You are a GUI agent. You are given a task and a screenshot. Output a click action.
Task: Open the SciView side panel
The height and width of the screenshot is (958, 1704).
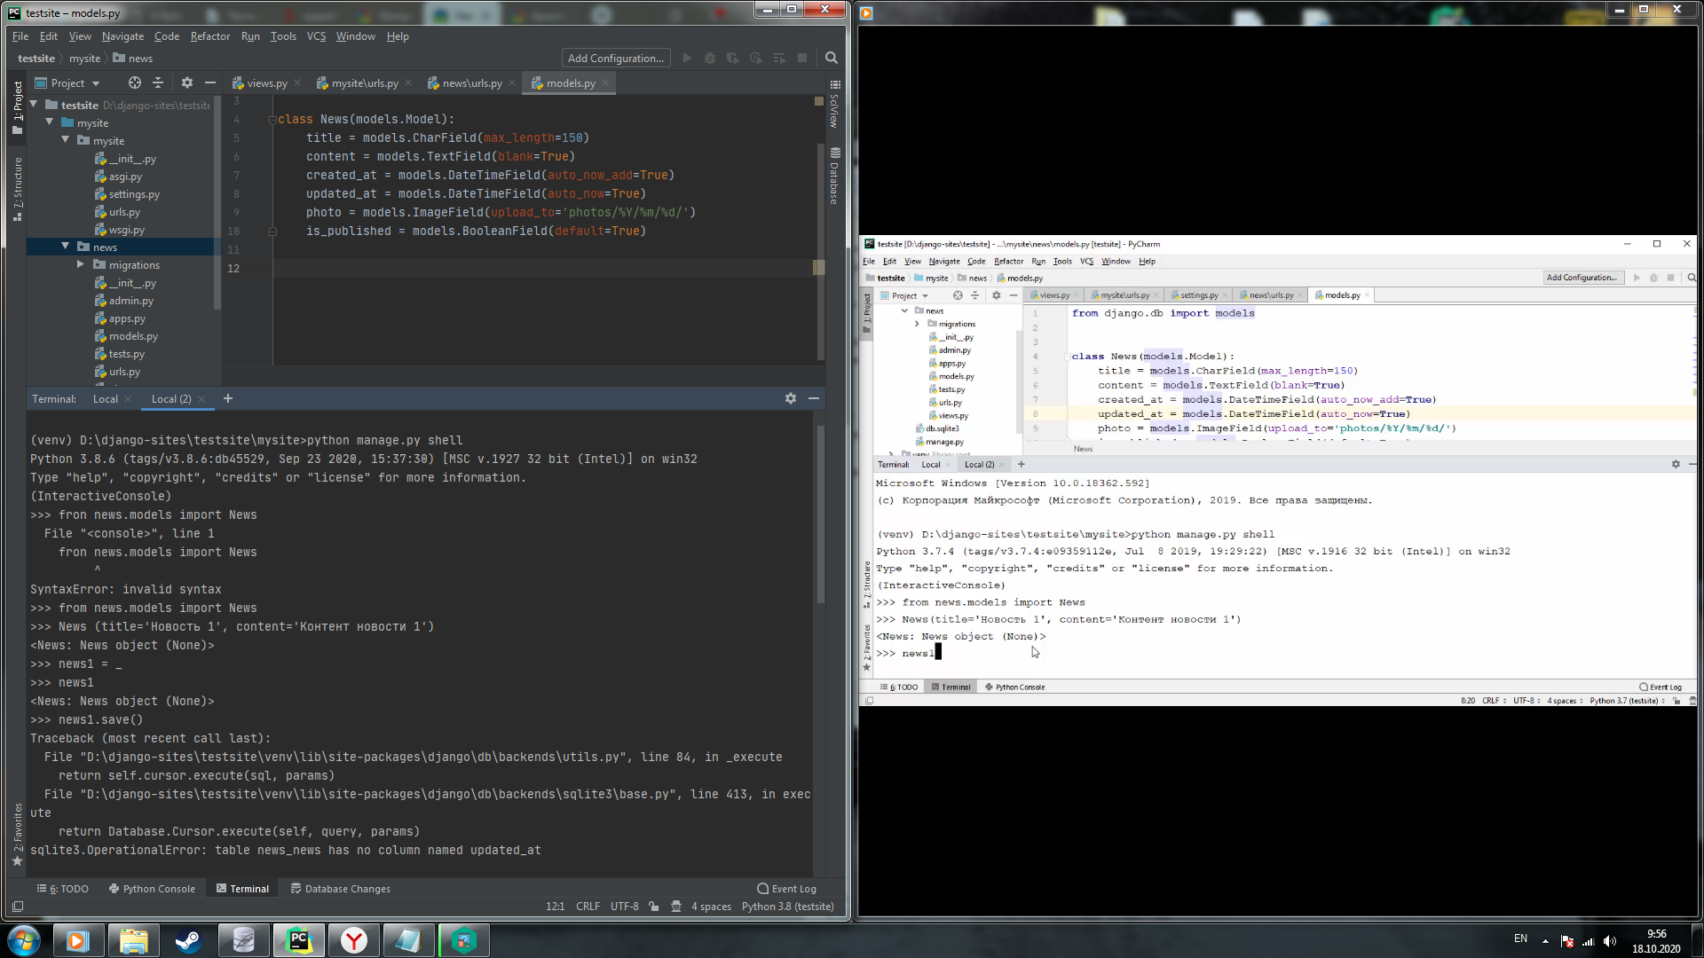(834, 104)
